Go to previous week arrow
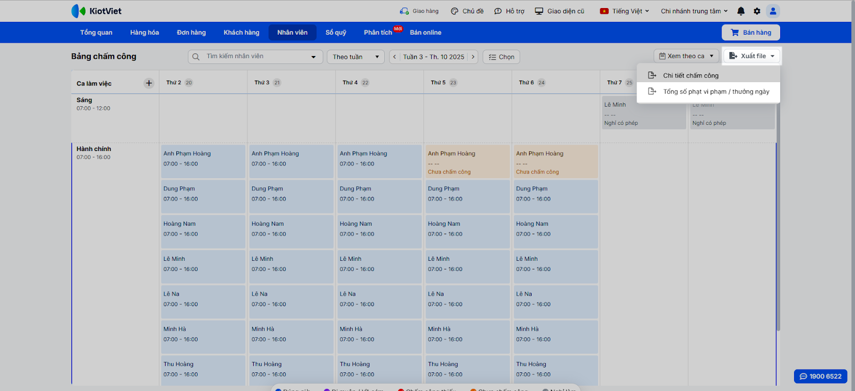The height and width of the screenshot is (391, 855). point(395,57)
